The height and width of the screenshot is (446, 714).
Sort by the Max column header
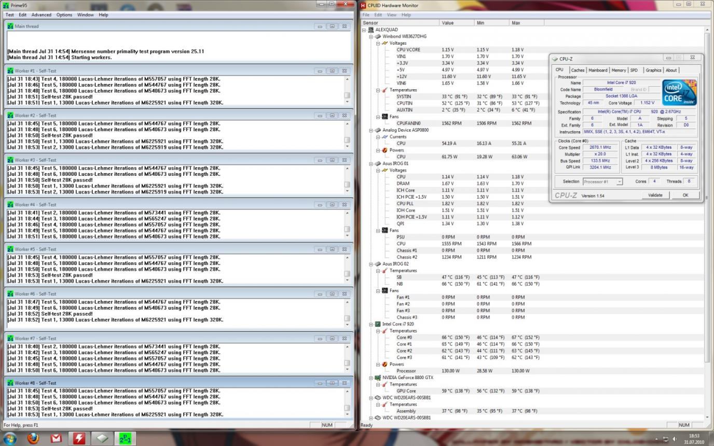coord(526,23)
